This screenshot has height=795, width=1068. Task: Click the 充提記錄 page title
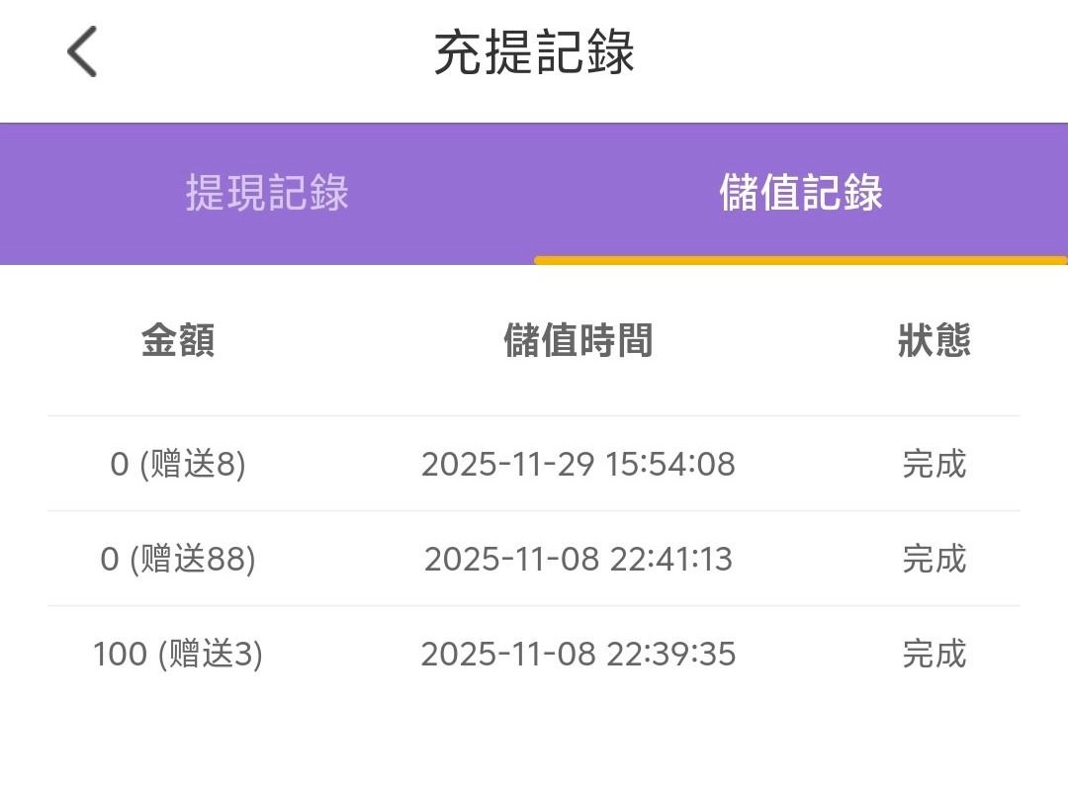[534, 52]
